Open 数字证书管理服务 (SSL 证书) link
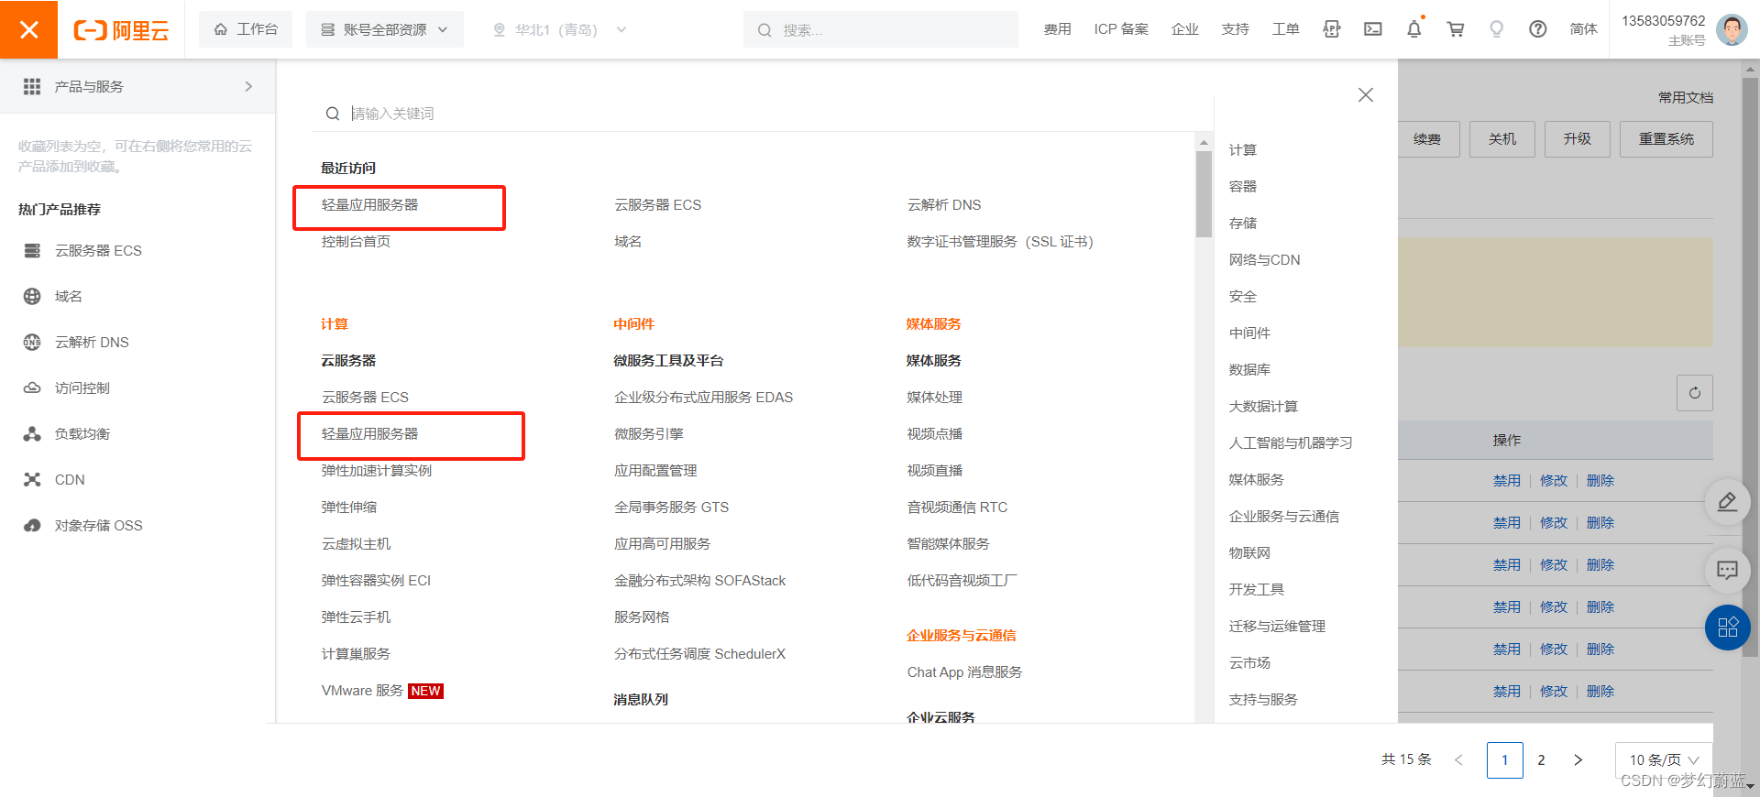This screenshot has height=797, width=1760. click(1000, 242)
